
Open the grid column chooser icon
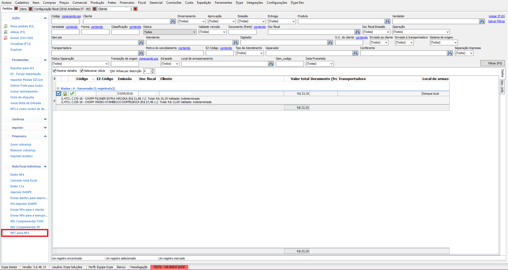pos(54,79)
